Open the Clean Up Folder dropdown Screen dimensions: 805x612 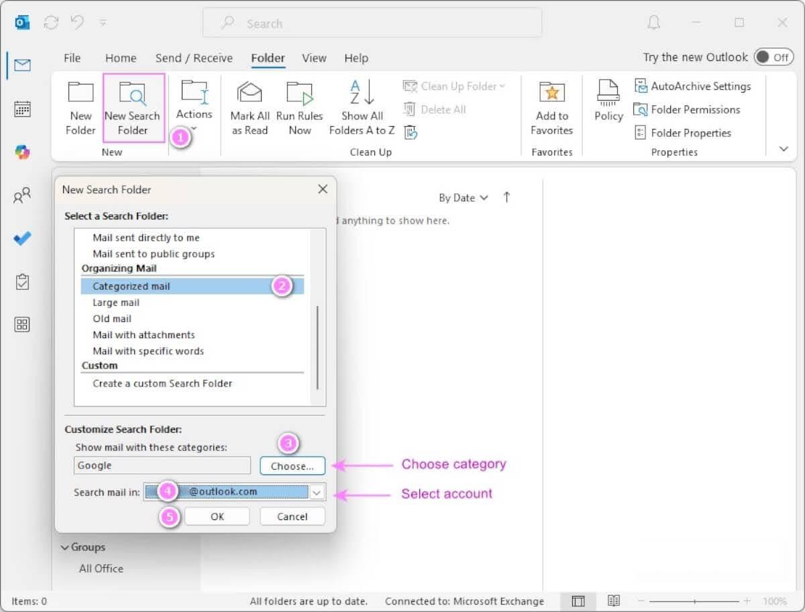(x=454, y=86)
